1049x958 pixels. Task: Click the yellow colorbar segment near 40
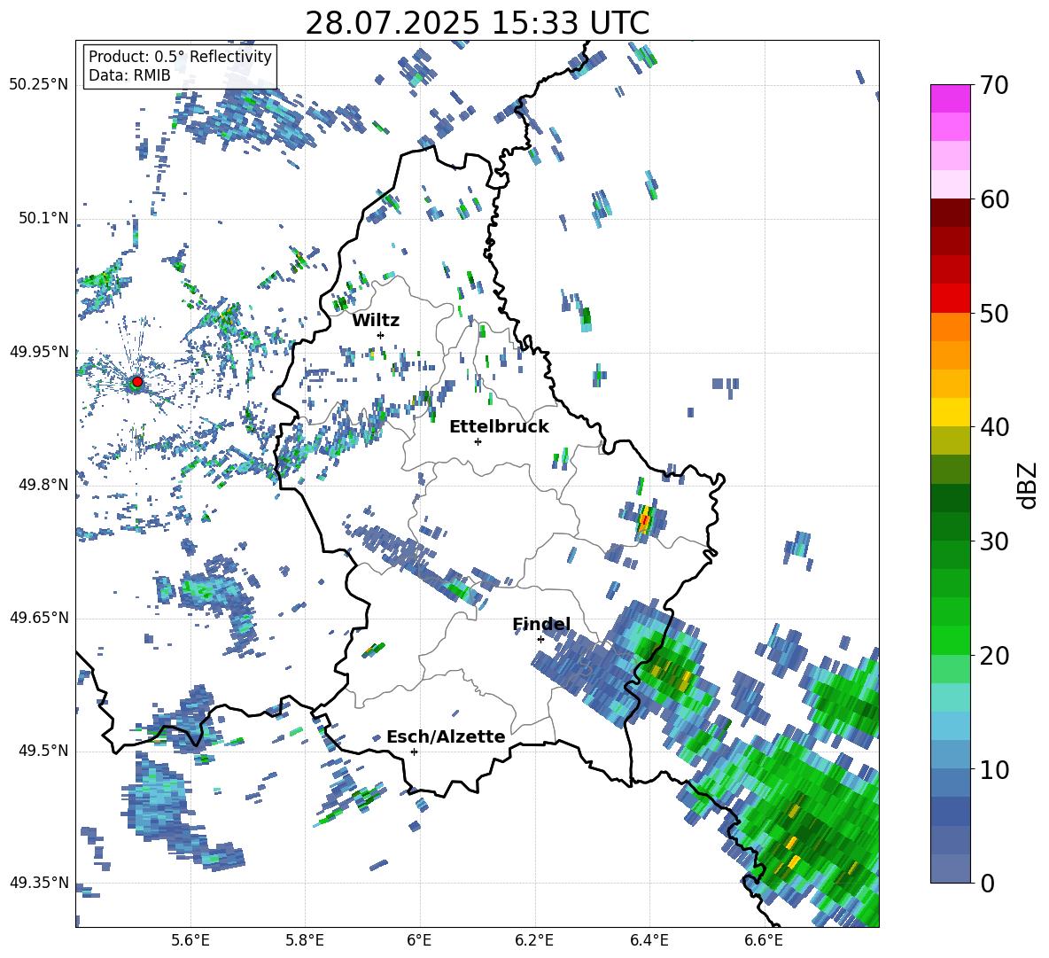[x=950, y=412]
